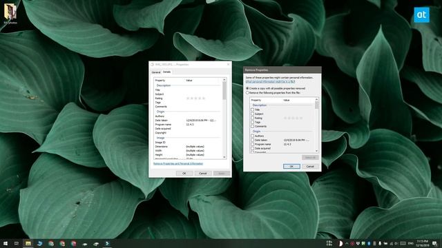Click Remove Properties and Personal Information link
The width and height of the screenshot is (442, 248).
coord(178,164)
